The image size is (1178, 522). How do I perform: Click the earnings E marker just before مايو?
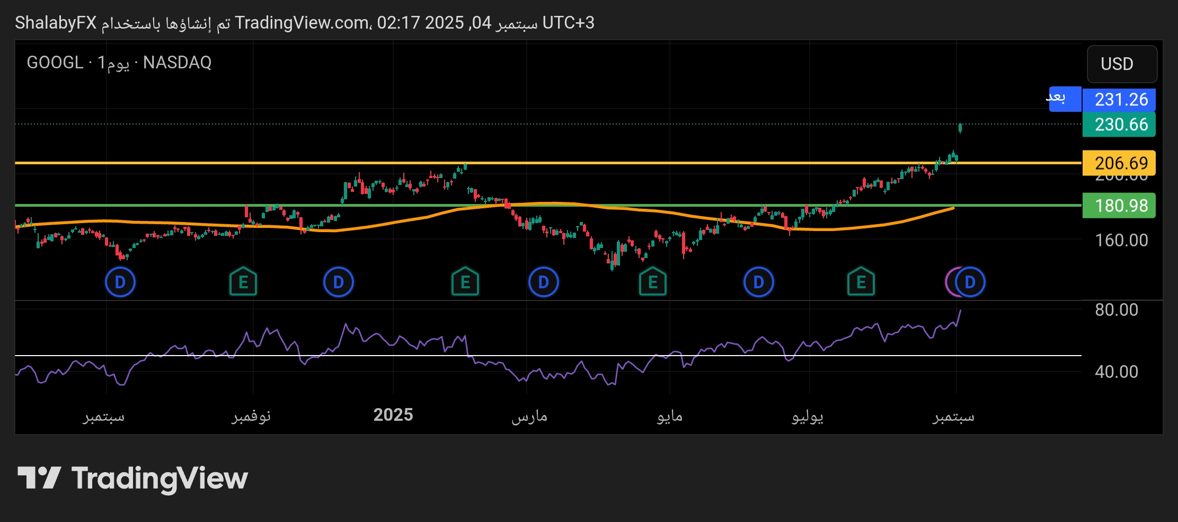coord(653,282)
